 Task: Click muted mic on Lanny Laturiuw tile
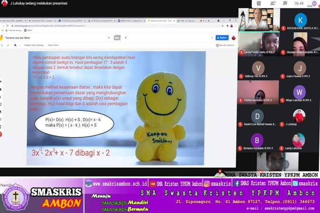point(282,148)
